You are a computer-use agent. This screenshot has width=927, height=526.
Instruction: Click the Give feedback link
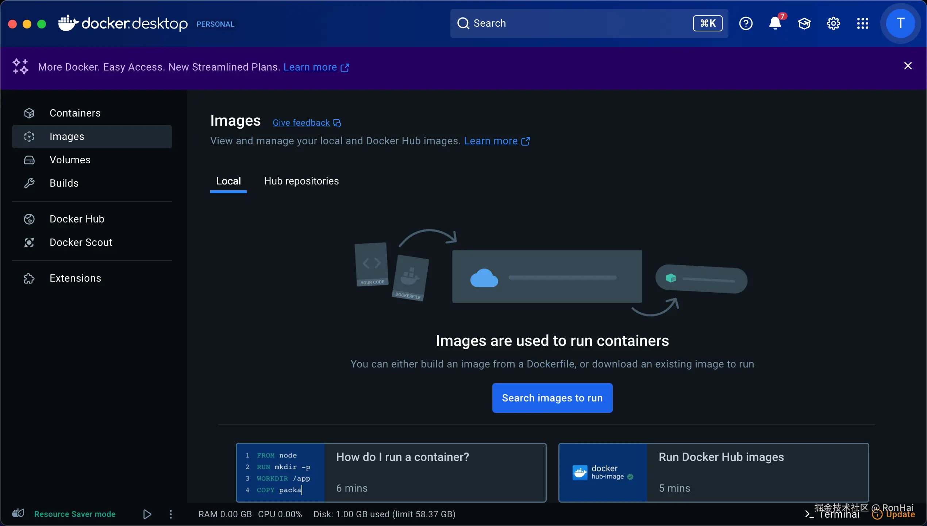(x=301, y=123)
